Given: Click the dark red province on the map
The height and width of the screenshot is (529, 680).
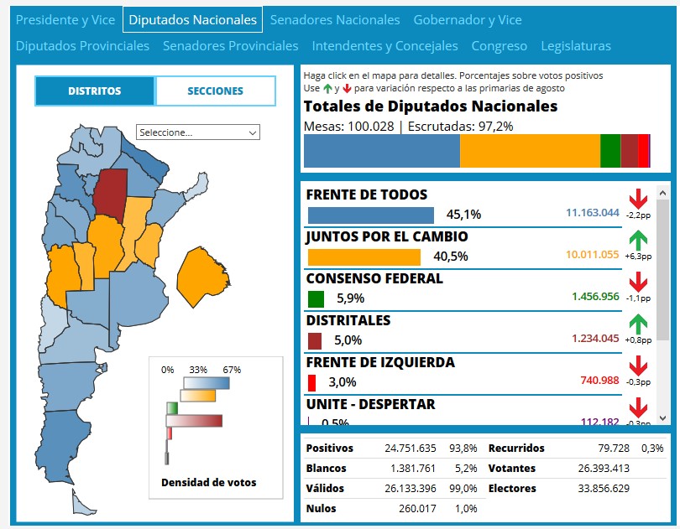Looking at the screenshot, I should (x=110, y=191).
